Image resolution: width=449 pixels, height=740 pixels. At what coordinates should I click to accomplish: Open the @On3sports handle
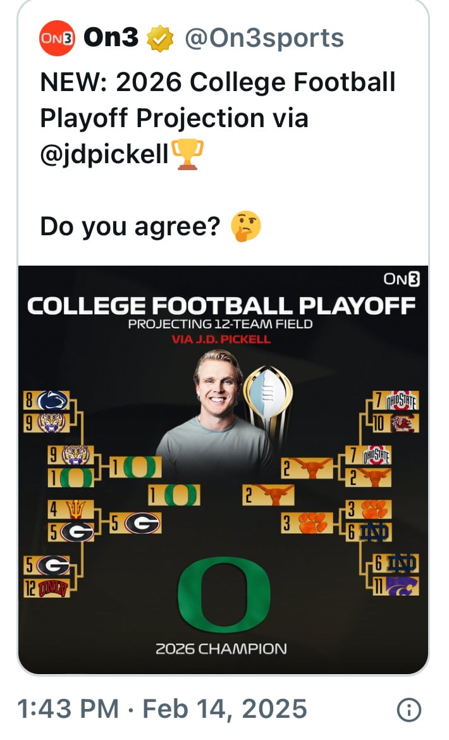point(264,39)
